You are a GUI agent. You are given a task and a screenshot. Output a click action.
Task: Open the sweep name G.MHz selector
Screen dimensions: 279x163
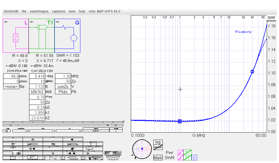coord(96,131)
